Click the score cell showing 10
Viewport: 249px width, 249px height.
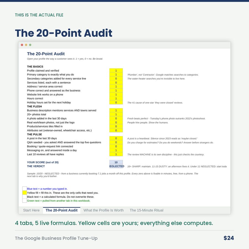click(116, 162)
